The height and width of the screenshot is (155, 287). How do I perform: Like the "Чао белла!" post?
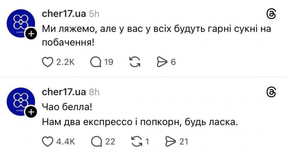click(47, 141)
